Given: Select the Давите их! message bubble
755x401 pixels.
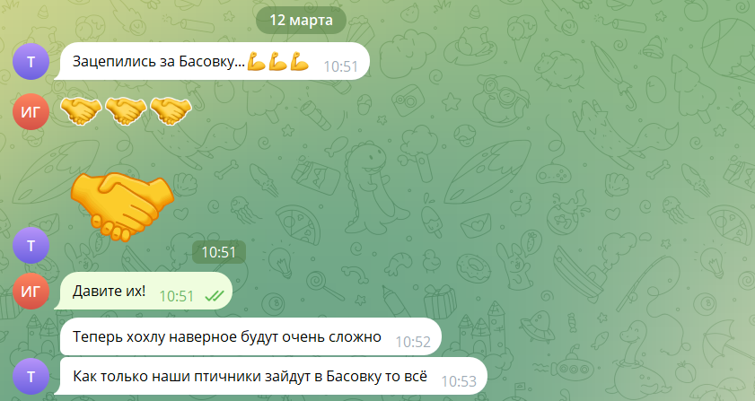Looking at the screenshot, I should [x=144, y=291].
